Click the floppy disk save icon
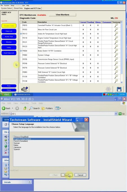127x192 pixels. pos(119,89)
